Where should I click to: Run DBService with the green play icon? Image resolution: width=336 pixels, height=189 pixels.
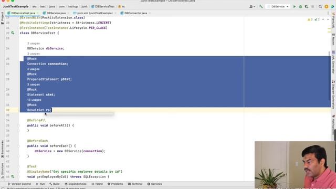(x=295, y=7)
